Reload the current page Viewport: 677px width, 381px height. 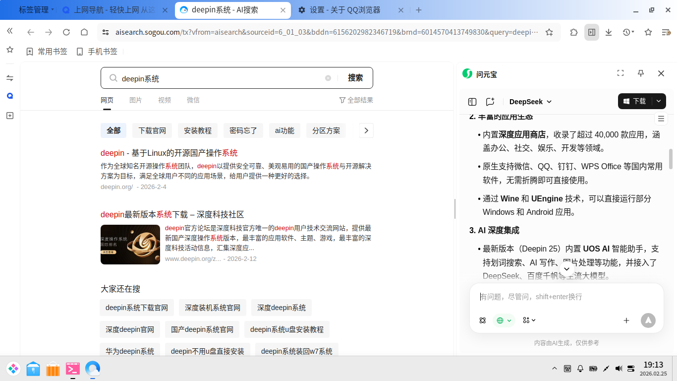[x=66, y=32]
